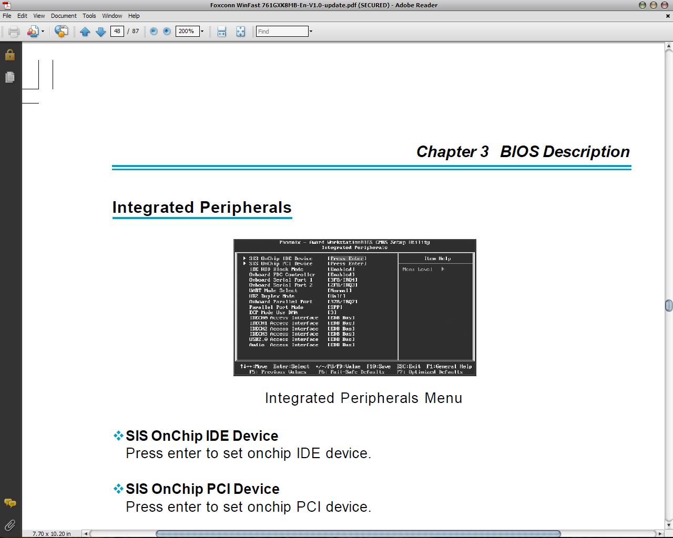
Task: Click the Chapter 3 BIOS Description header
Action: 523,152
